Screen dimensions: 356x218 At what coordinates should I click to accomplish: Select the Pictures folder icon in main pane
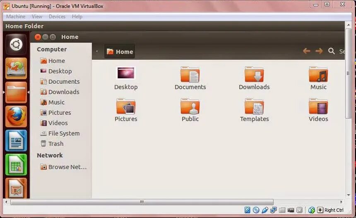126,106
